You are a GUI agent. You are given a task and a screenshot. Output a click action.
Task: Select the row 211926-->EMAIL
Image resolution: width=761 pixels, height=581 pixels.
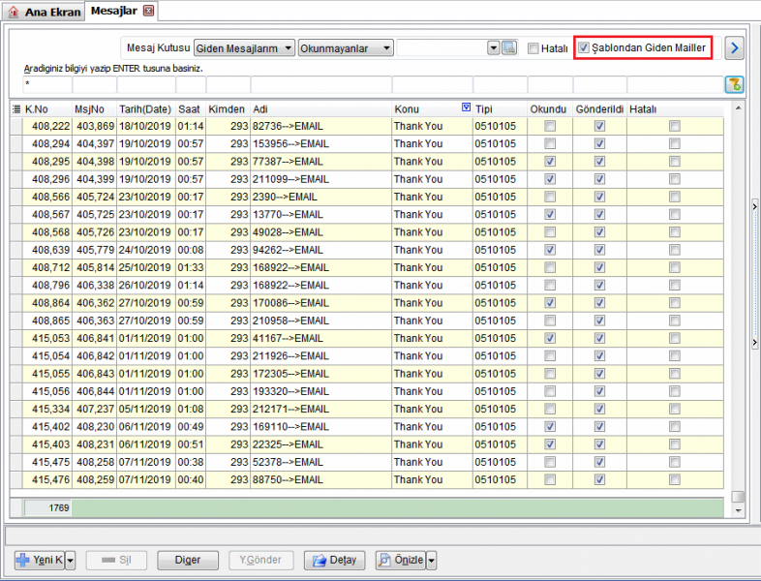tap(367, 355)
